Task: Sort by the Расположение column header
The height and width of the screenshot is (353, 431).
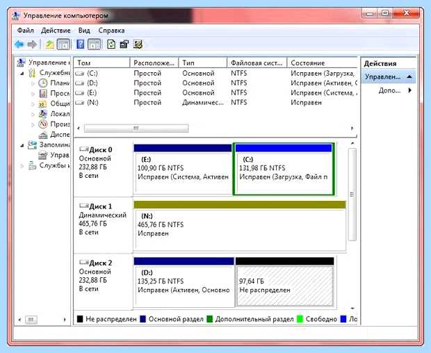Action: tap(154, 63)
